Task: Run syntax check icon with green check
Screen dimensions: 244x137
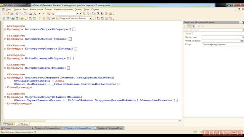Action: pos(49,19)
